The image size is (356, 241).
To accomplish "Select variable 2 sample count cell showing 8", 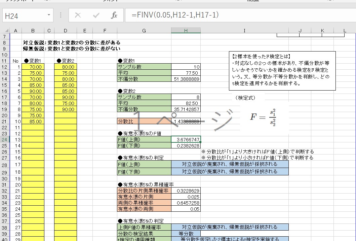I will pyautogui.click(x=186, y=97).
